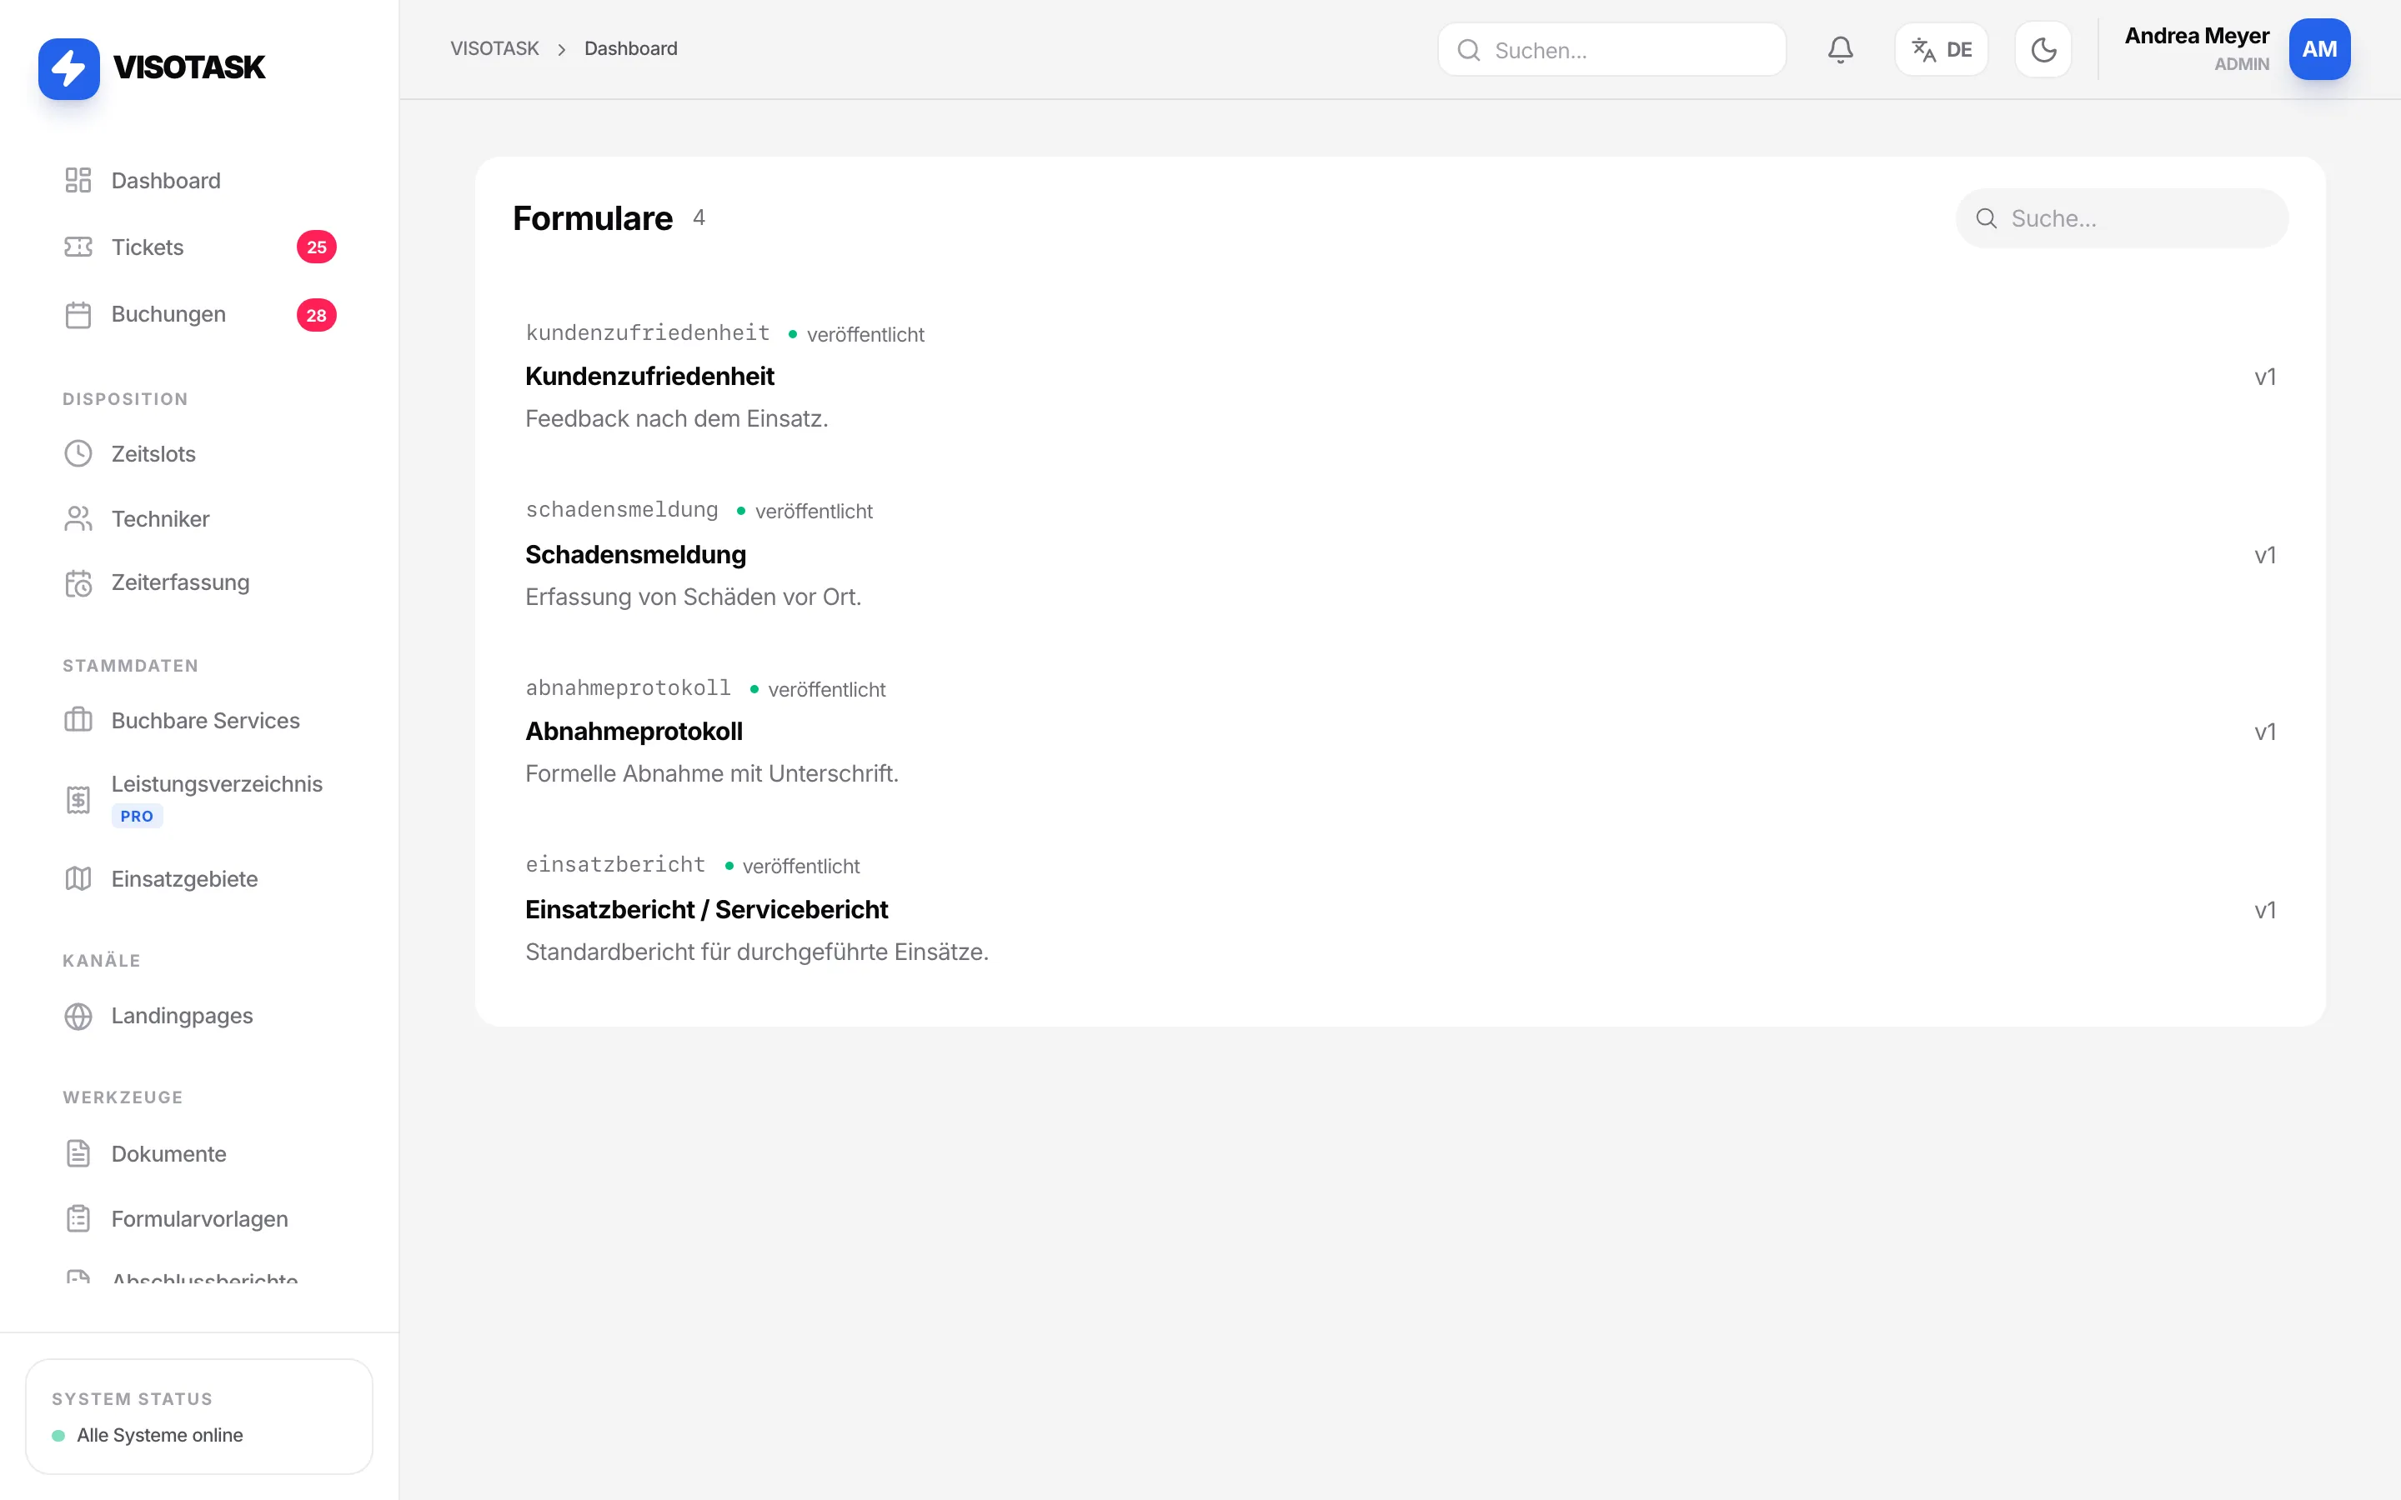
Task: Click the Zeiterfassung calendar-clock icon
Action: (x=78, y=583)
